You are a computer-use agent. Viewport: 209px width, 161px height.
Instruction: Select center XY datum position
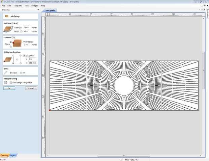coord(17,59)
